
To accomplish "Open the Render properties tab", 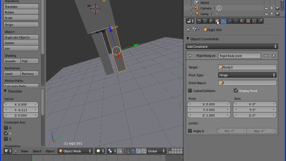I will click(199, 21).
